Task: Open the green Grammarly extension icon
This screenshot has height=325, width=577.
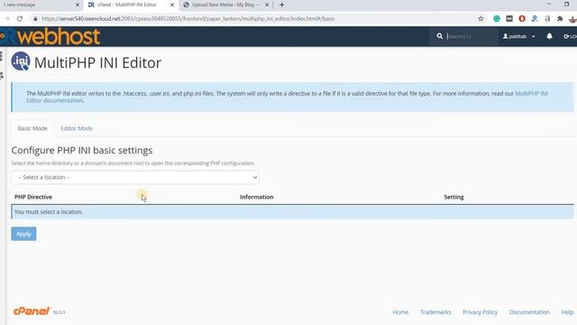Action: pyautogui.click(x=497, y=18)
